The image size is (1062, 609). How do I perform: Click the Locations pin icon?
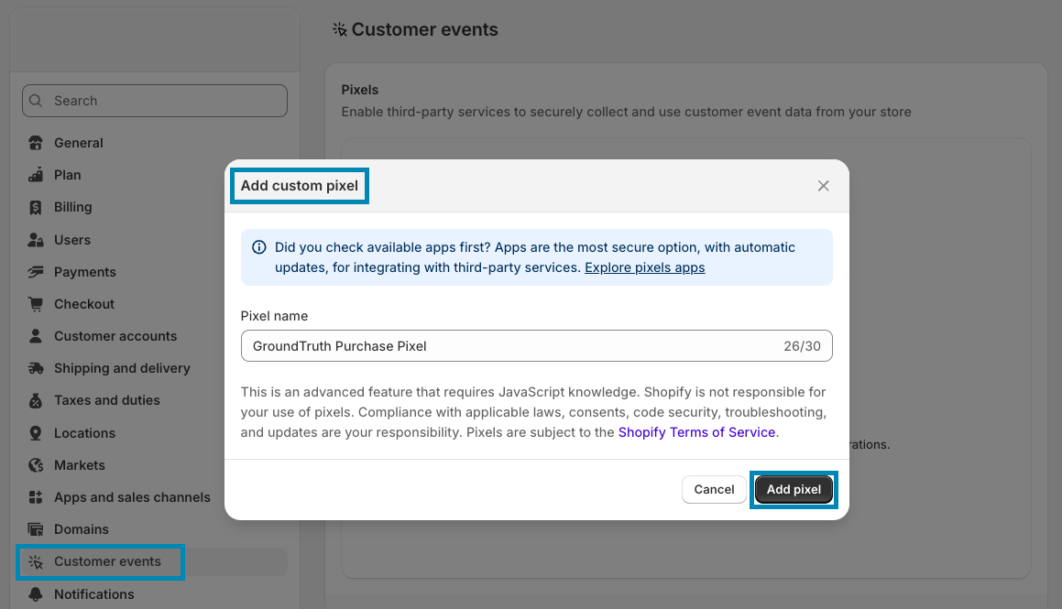tap(36, 433)
